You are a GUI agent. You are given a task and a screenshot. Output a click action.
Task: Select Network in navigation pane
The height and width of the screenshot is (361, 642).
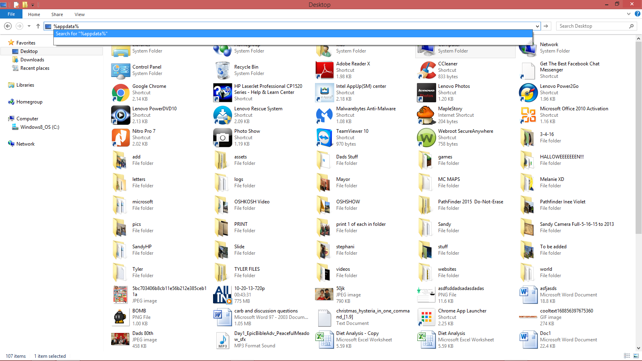25,144
